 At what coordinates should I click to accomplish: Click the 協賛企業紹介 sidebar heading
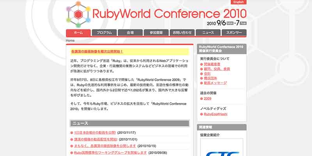(x=210, y=135)
